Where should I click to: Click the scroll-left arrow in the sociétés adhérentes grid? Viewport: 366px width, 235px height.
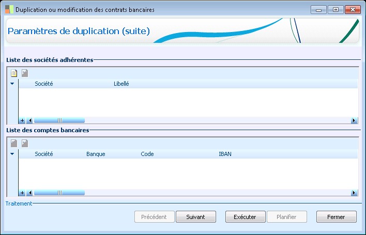[29, 120]
